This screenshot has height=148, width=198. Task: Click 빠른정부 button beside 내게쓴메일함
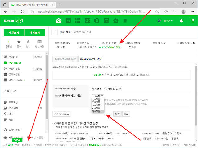[x=38, y=80]
